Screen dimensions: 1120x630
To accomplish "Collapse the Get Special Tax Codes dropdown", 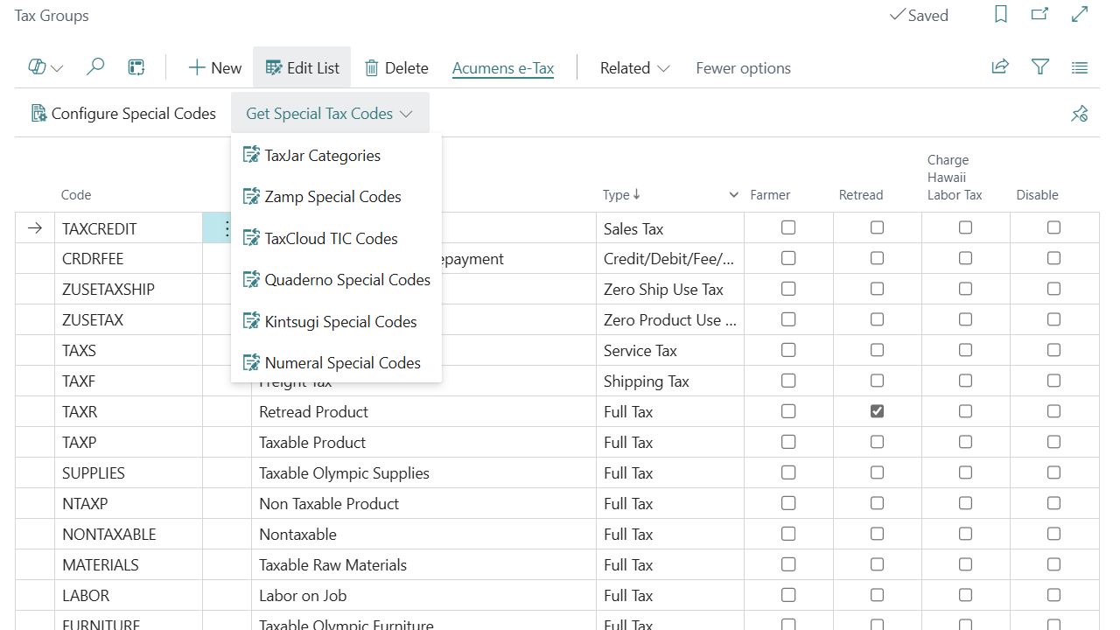I will pyautogui.click(x=330, y=114).
